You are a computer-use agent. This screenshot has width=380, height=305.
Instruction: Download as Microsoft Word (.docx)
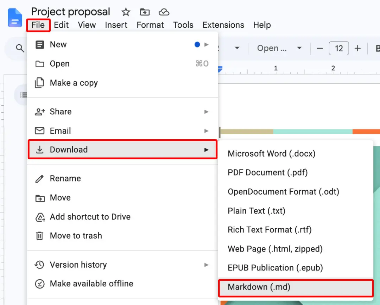coord(296,154)
